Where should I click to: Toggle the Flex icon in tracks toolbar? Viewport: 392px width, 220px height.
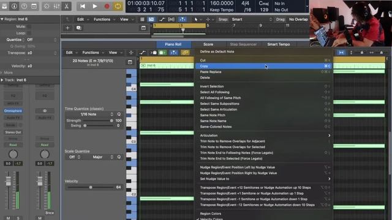coord(171,19)
